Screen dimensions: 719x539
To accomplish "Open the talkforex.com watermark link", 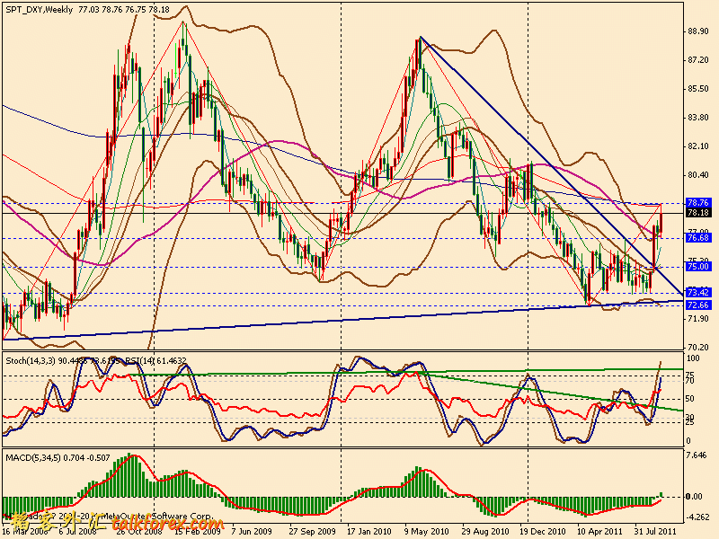I will point(180,520).
